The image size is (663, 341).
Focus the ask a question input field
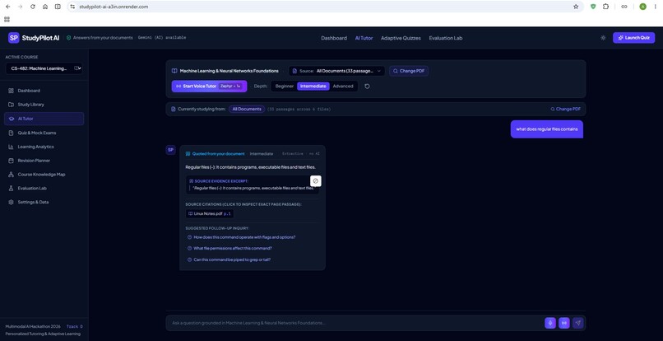click(355, 323)
